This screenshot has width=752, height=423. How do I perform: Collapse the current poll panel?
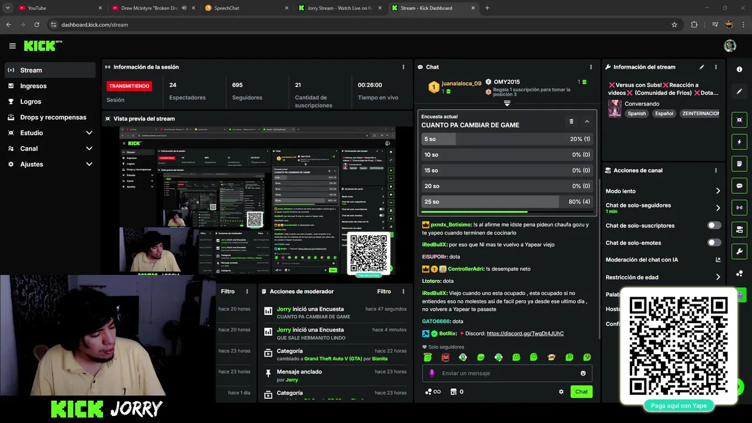587,122
